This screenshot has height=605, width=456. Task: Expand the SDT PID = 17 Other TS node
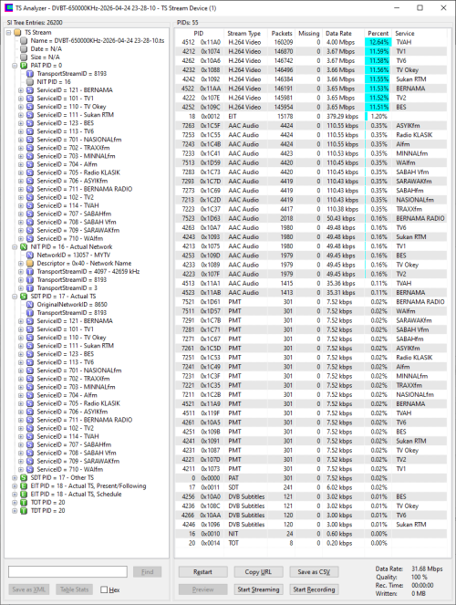tap(15, 477)
